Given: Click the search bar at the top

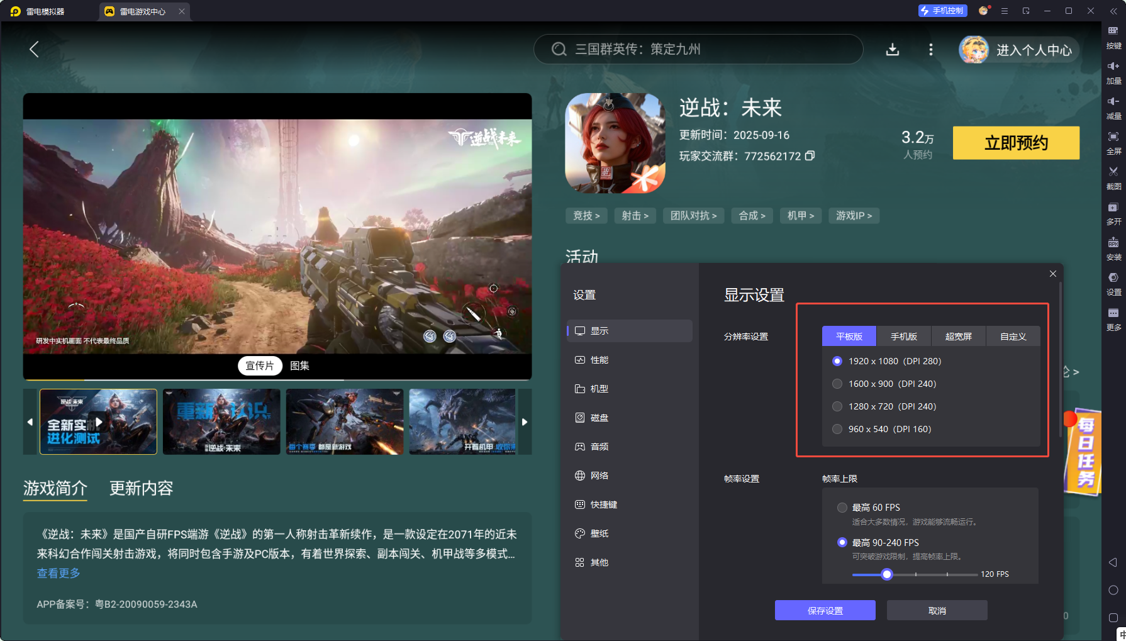Looking at the screenshot, I should click(x=698, y=49).
